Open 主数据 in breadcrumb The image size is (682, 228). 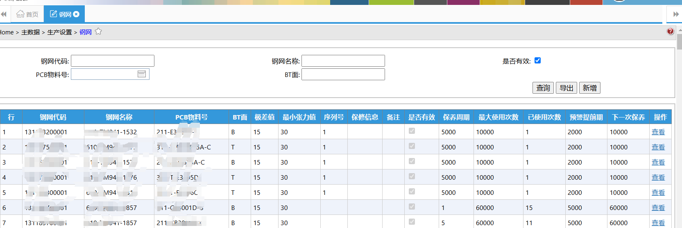[x=31, y=32]
